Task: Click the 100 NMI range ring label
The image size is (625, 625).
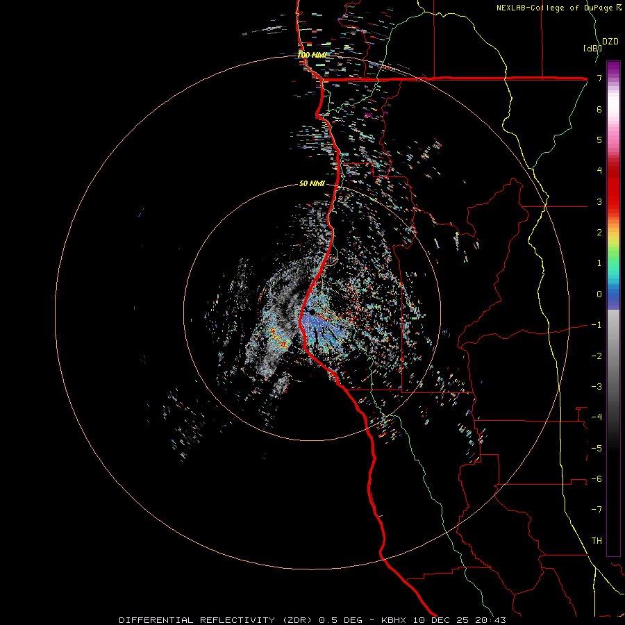Action: tap(312, 55)
